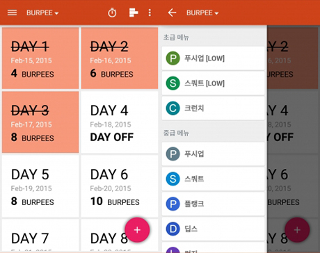
Task: Select 플랭크 menu entry
Action: [x=213, y=204]
